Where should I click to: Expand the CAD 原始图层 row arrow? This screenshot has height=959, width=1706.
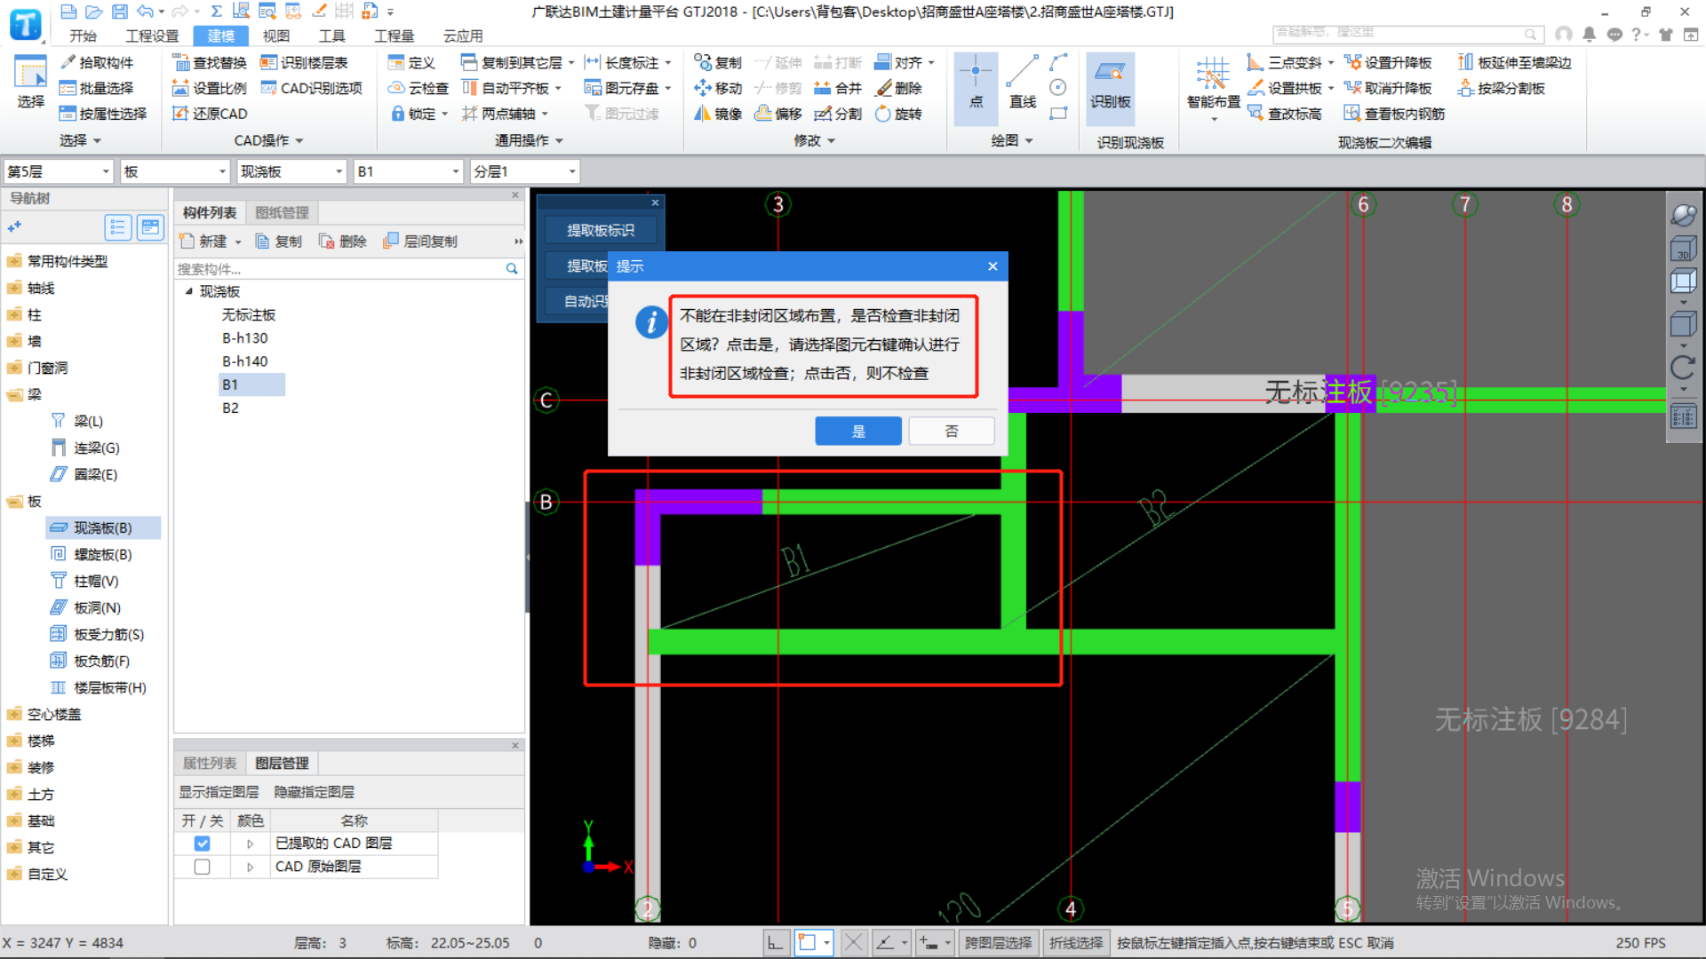(250, 867)
